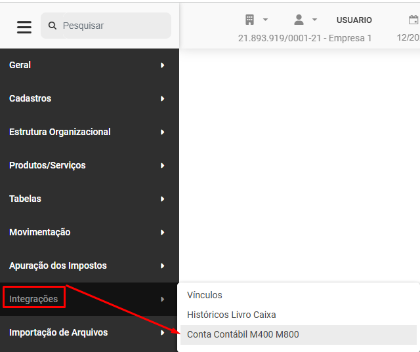Image resolution: width=420 pixels, height=352 pixels.
Task: Expand the Geral menu arrow
Action: click(x=162, y=66)
